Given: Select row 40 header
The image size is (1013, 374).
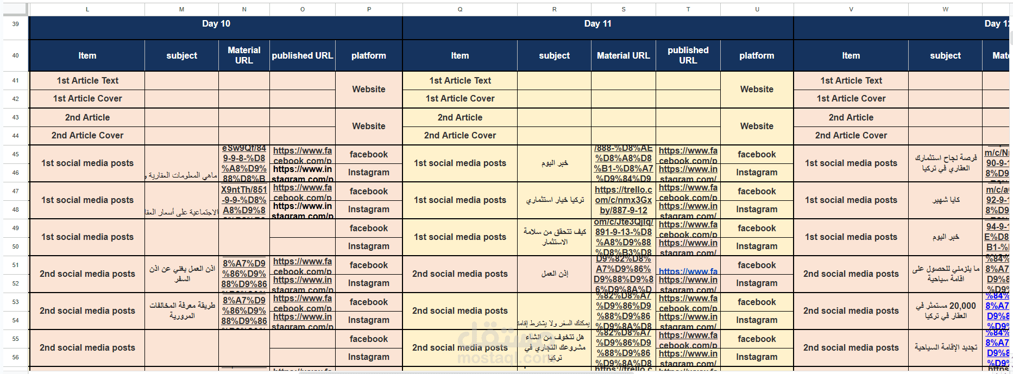Looking at the screenshot, I should [15, 55].
